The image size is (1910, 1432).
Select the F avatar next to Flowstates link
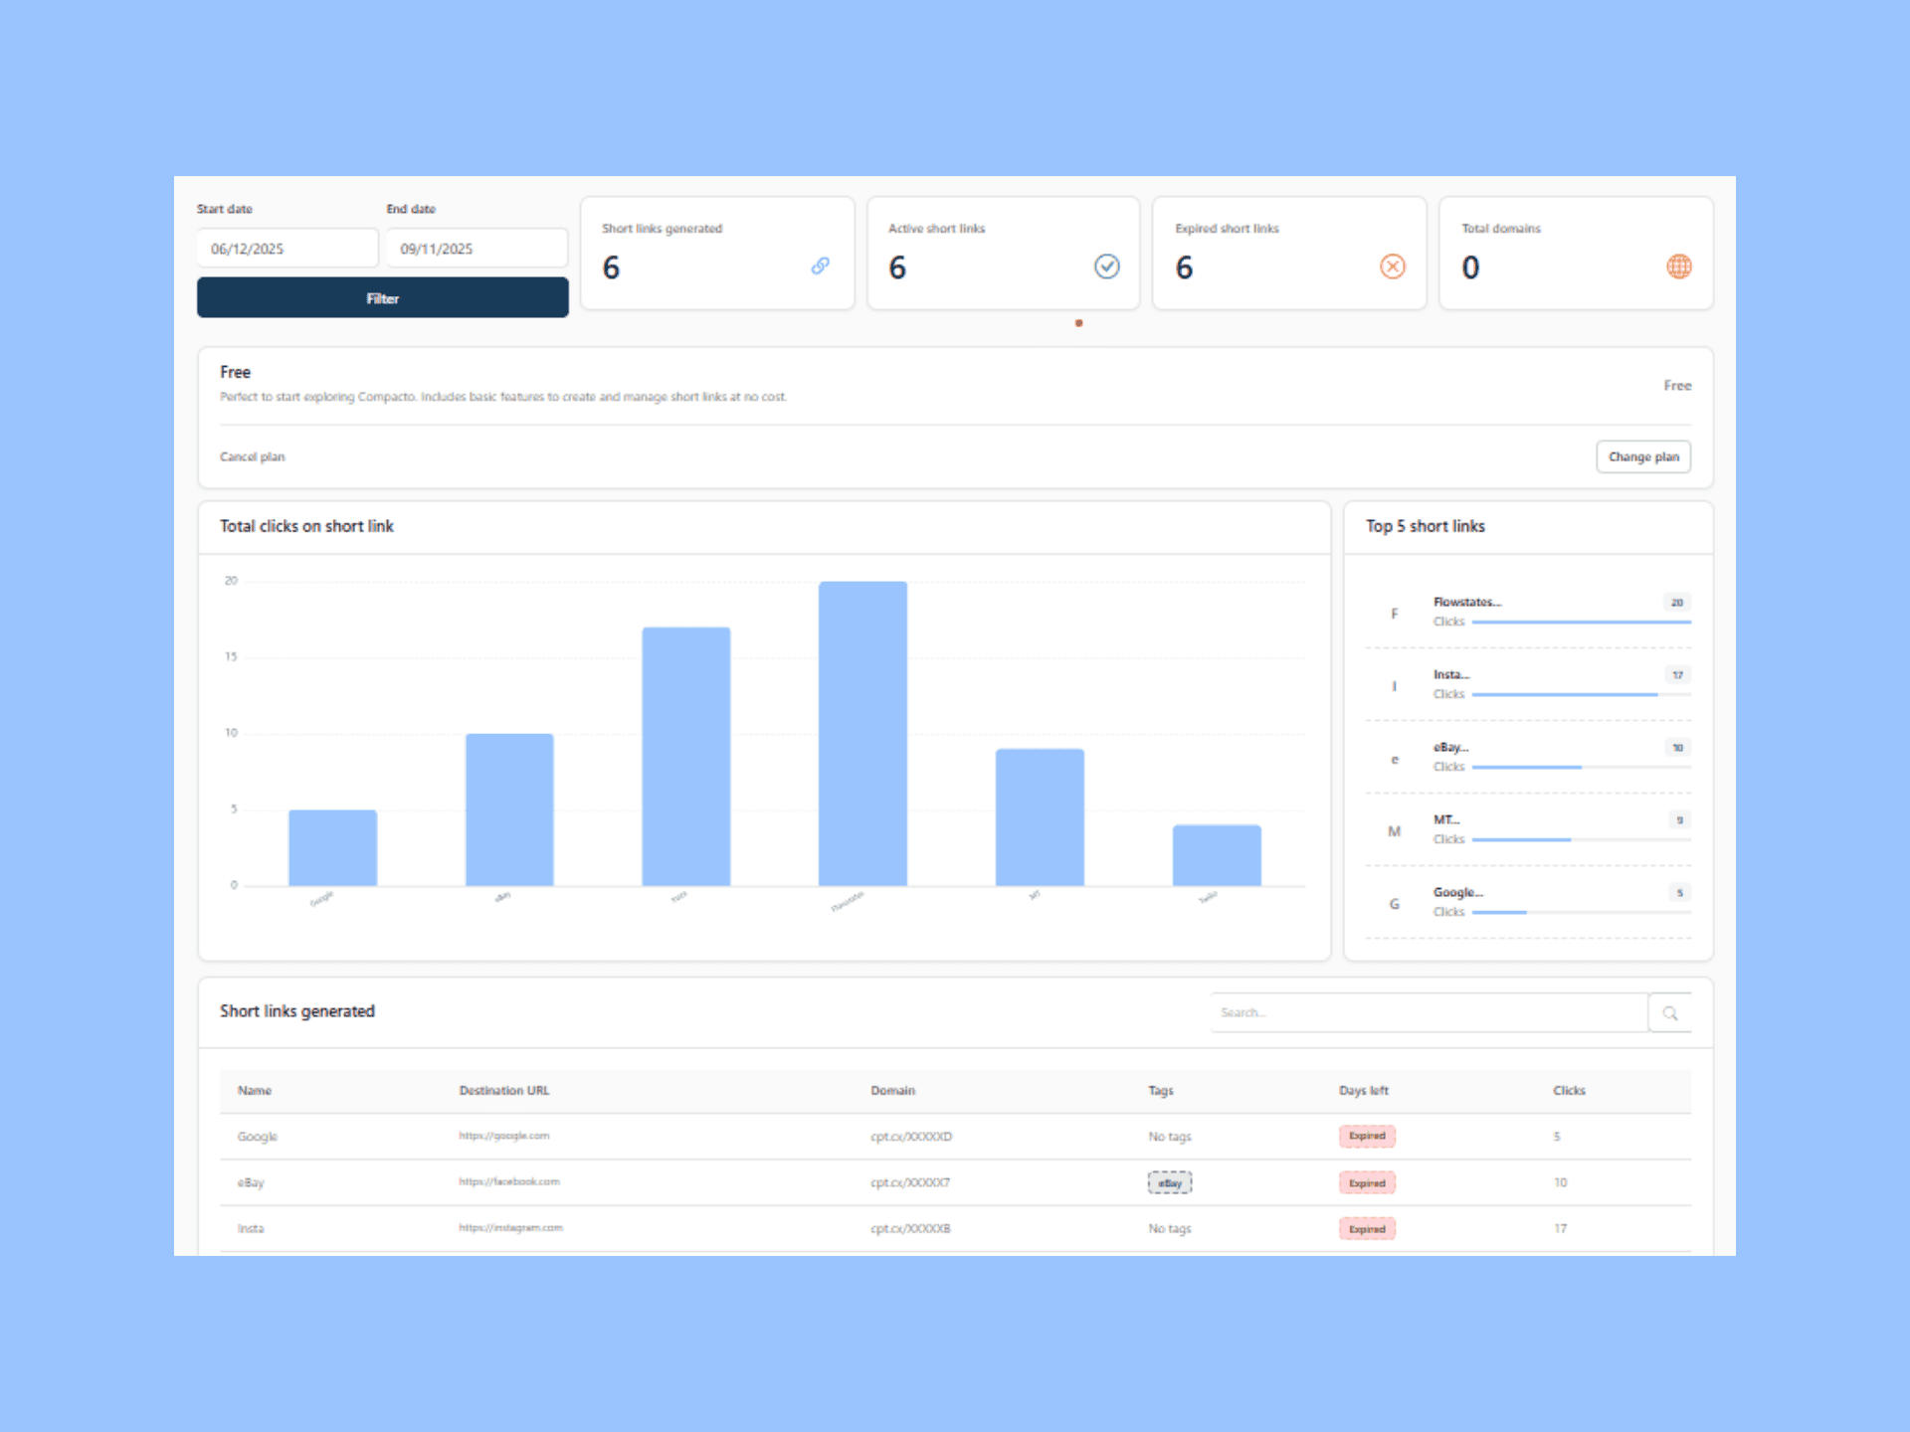point(1395,614)
